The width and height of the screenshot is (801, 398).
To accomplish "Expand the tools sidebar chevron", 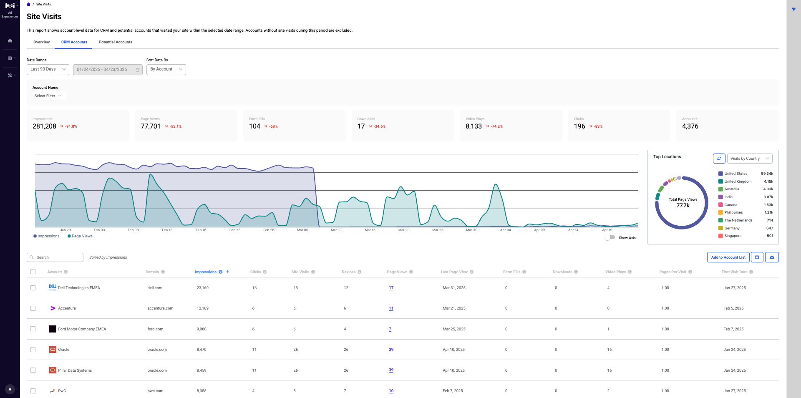I will click(x=15, y=75).
